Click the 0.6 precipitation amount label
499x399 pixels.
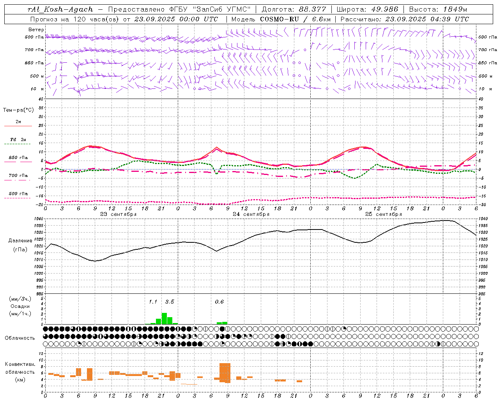tap(219, 302)
